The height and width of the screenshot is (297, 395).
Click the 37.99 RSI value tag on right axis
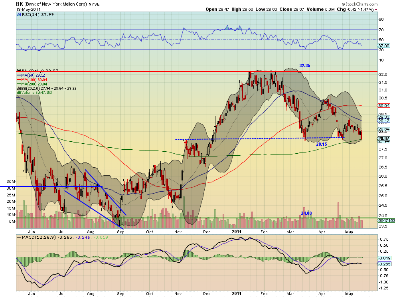coord(384,46)
